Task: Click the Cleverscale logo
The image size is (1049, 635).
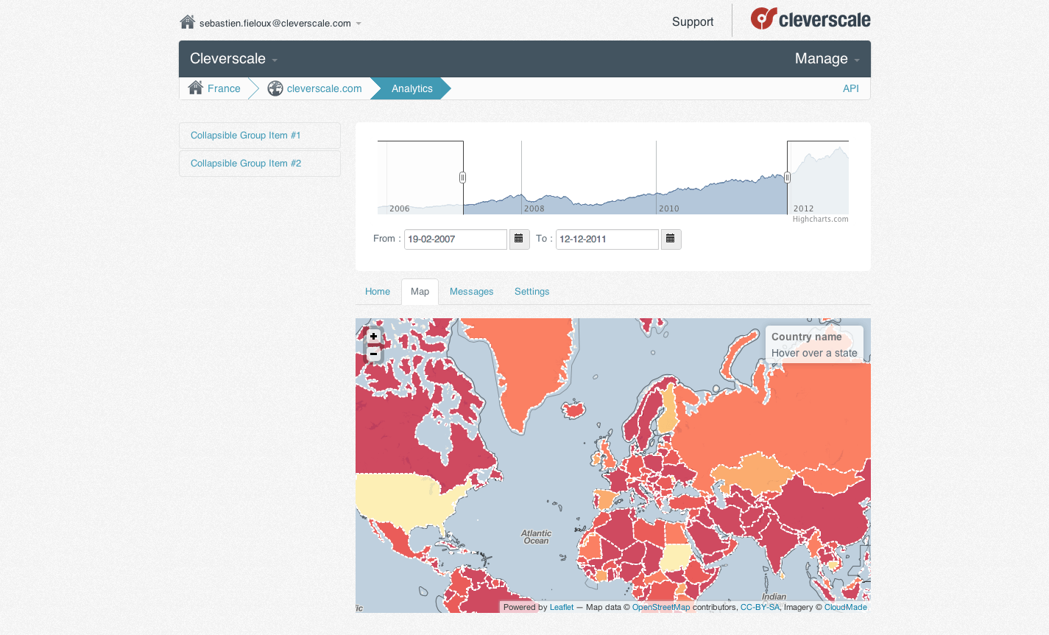Action: click(810, 19)
